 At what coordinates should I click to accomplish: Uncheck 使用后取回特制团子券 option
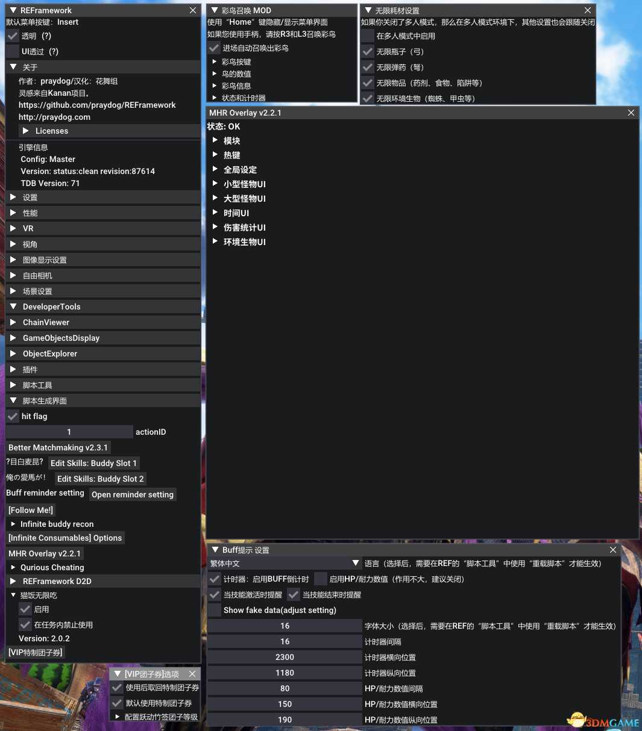pyautogui.click(x=117, y=688)
